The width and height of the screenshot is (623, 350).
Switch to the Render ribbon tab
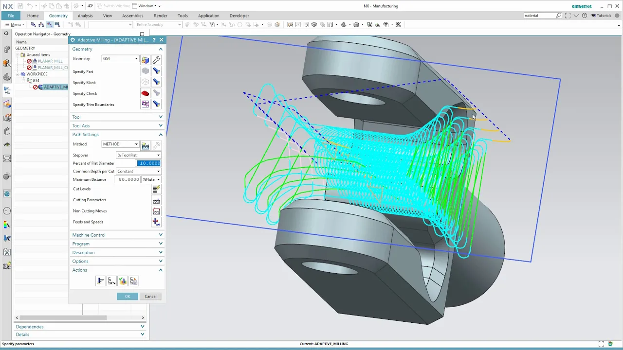tap(161, 16)
